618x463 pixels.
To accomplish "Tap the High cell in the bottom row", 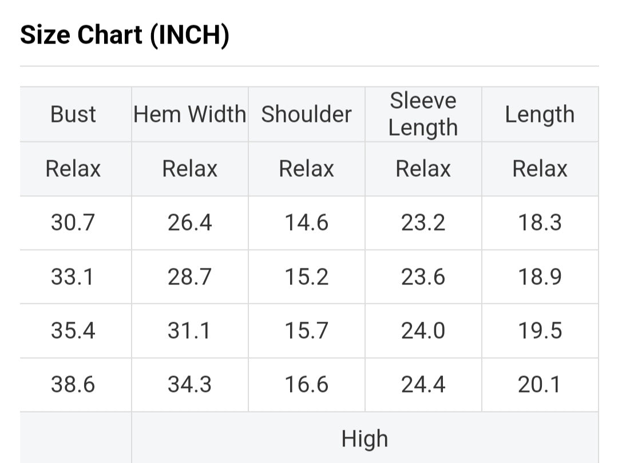I will point(365,439).
